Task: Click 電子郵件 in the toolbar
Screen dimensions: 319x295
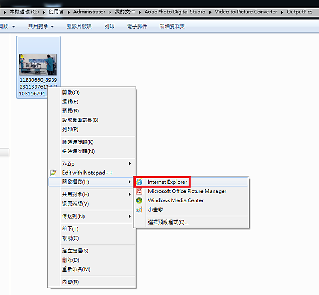Action: coord(137,27)
